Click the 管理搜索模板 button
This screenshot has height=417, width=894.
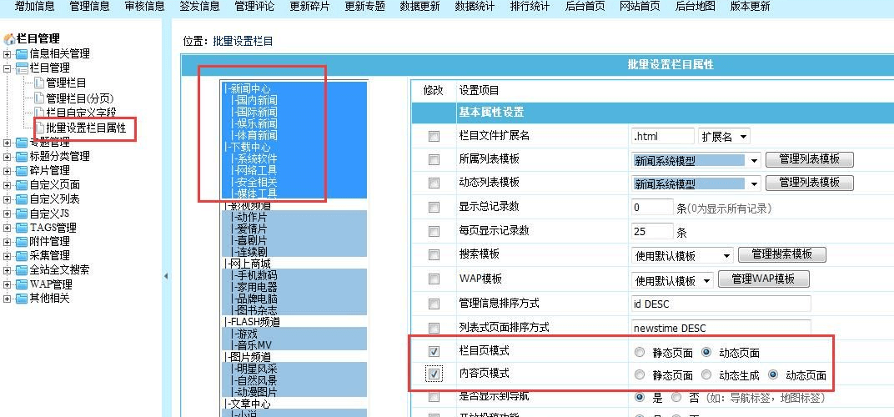[x=782, y=254]
